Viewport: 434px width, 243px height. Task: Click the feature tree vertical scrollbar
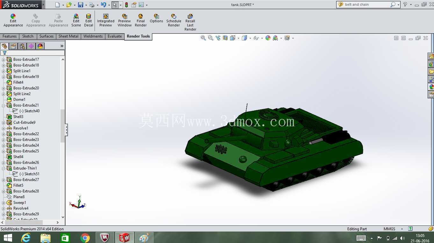click(x=63, y=126)
